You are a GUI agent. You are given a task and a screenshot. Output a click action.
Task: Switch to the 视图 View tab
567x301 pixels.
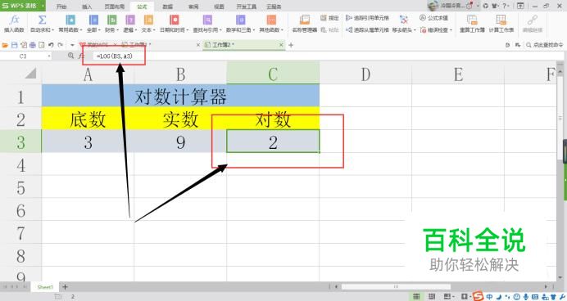tap(219, 7)
